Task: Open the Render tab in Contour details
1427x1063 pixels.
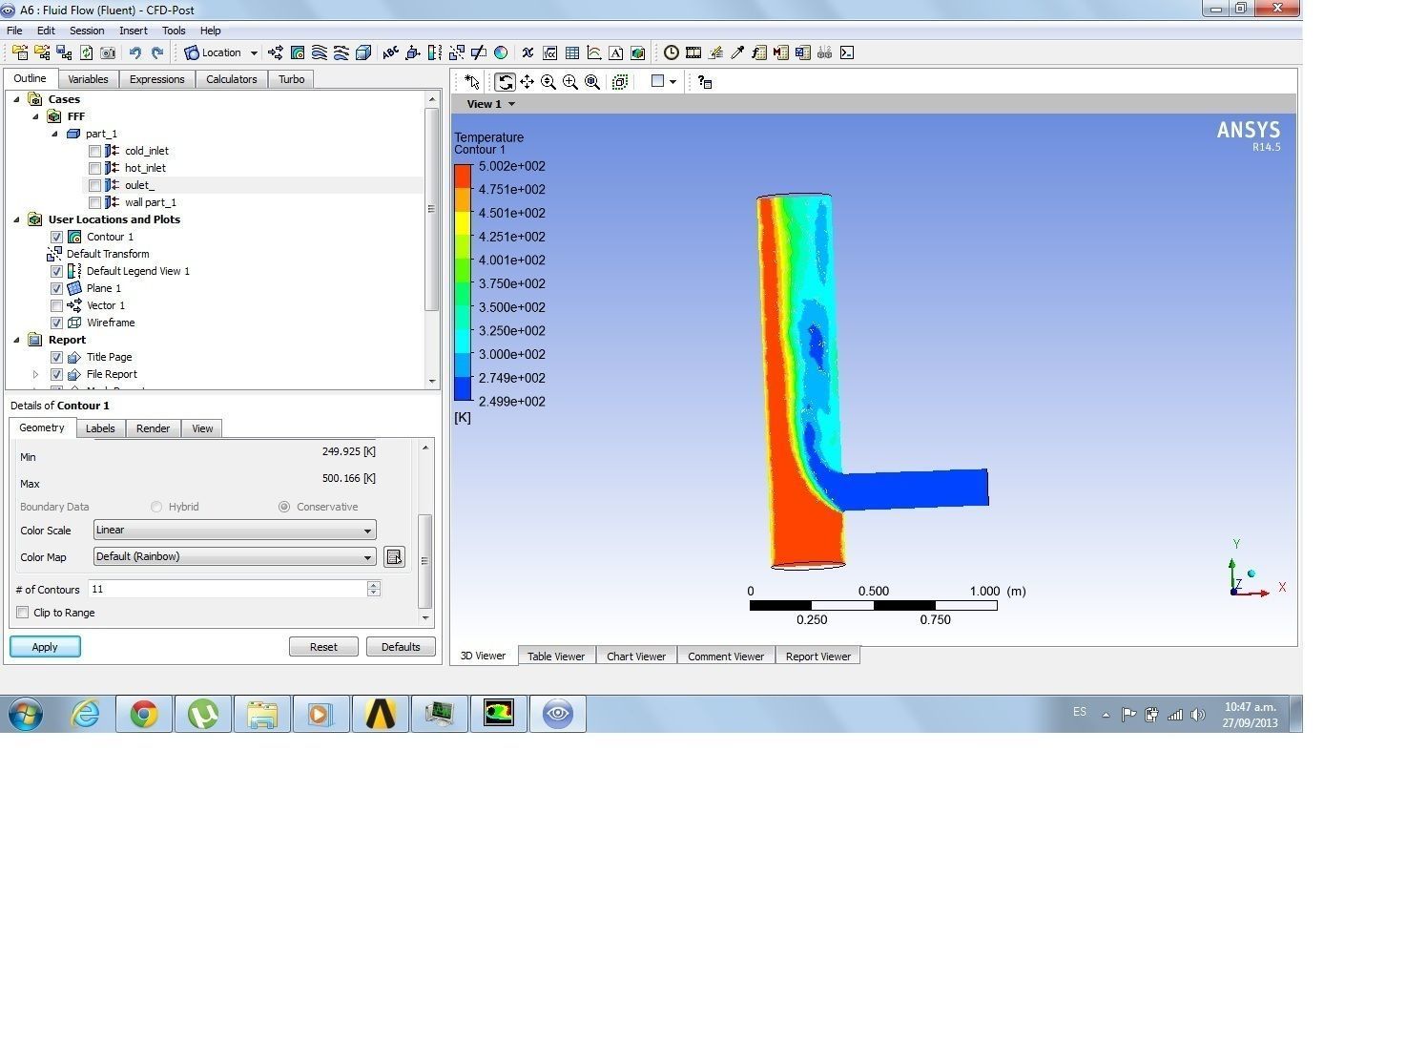Action: 153,428
